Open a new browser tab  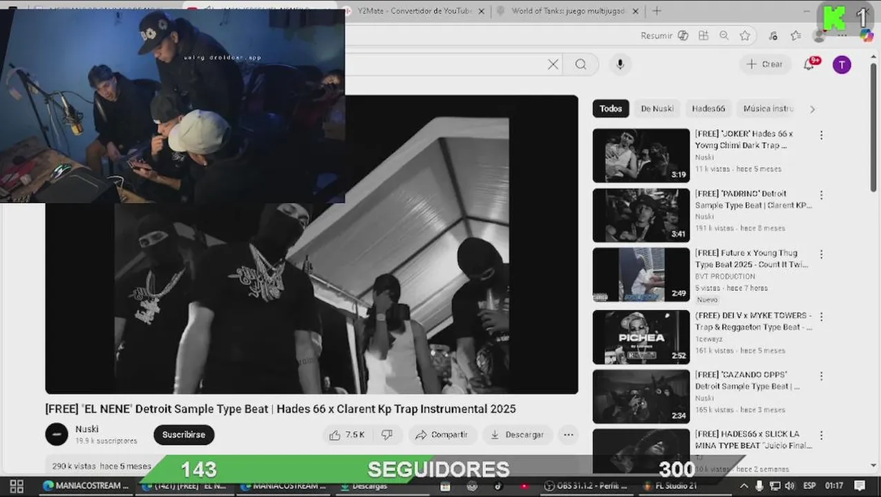[x=656, y=11]
